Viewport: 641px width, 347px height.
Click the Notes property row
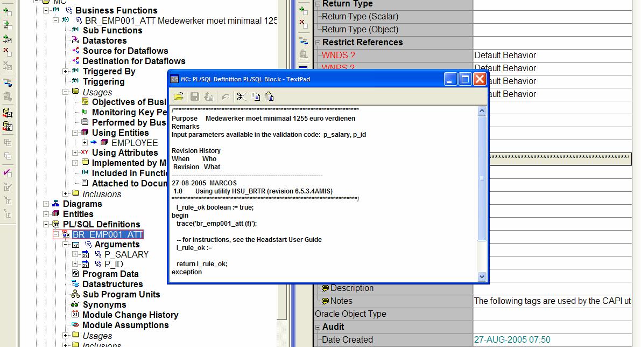[341, 301]
